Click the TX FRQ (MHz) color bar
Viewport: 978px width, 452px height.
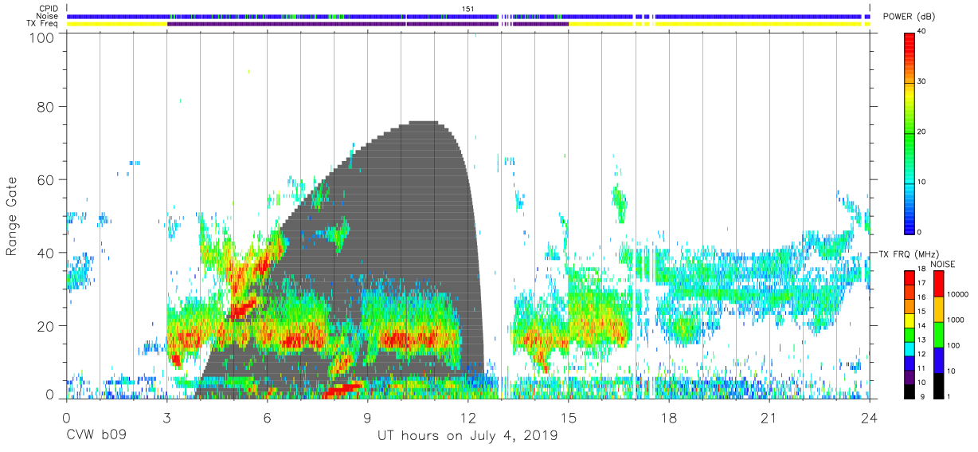[909, 334]
